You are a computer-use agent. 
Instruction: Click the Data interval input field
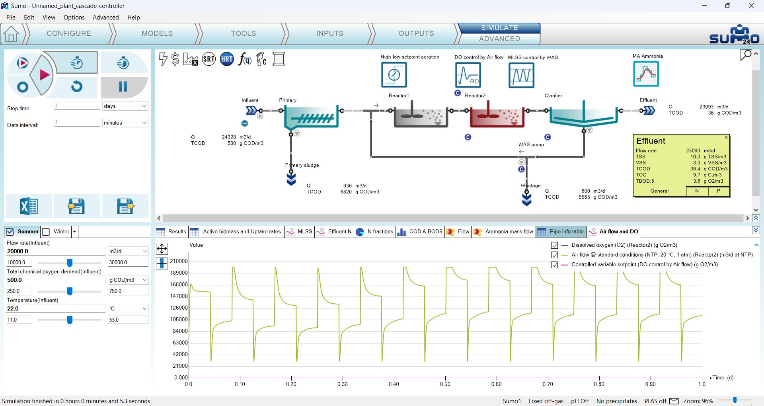tap(77, 123)
